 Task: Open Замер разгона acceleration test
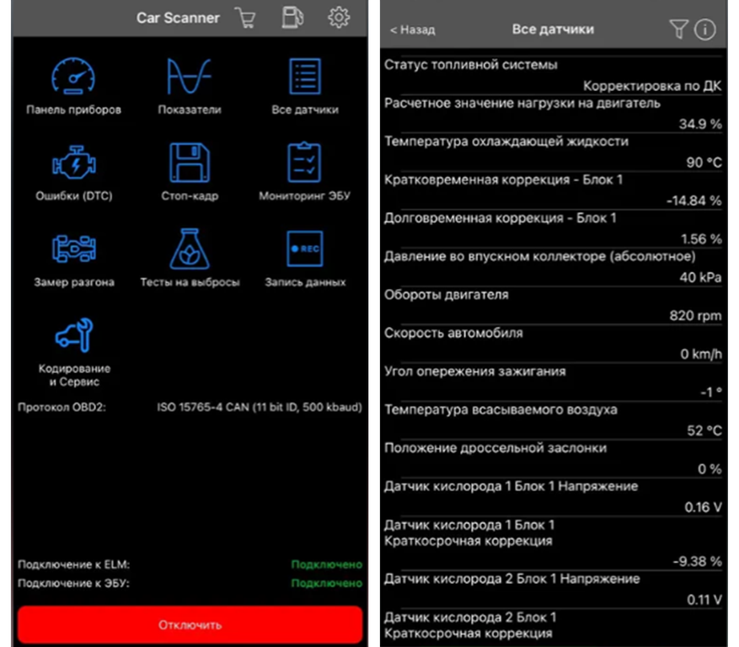[74, 260]
